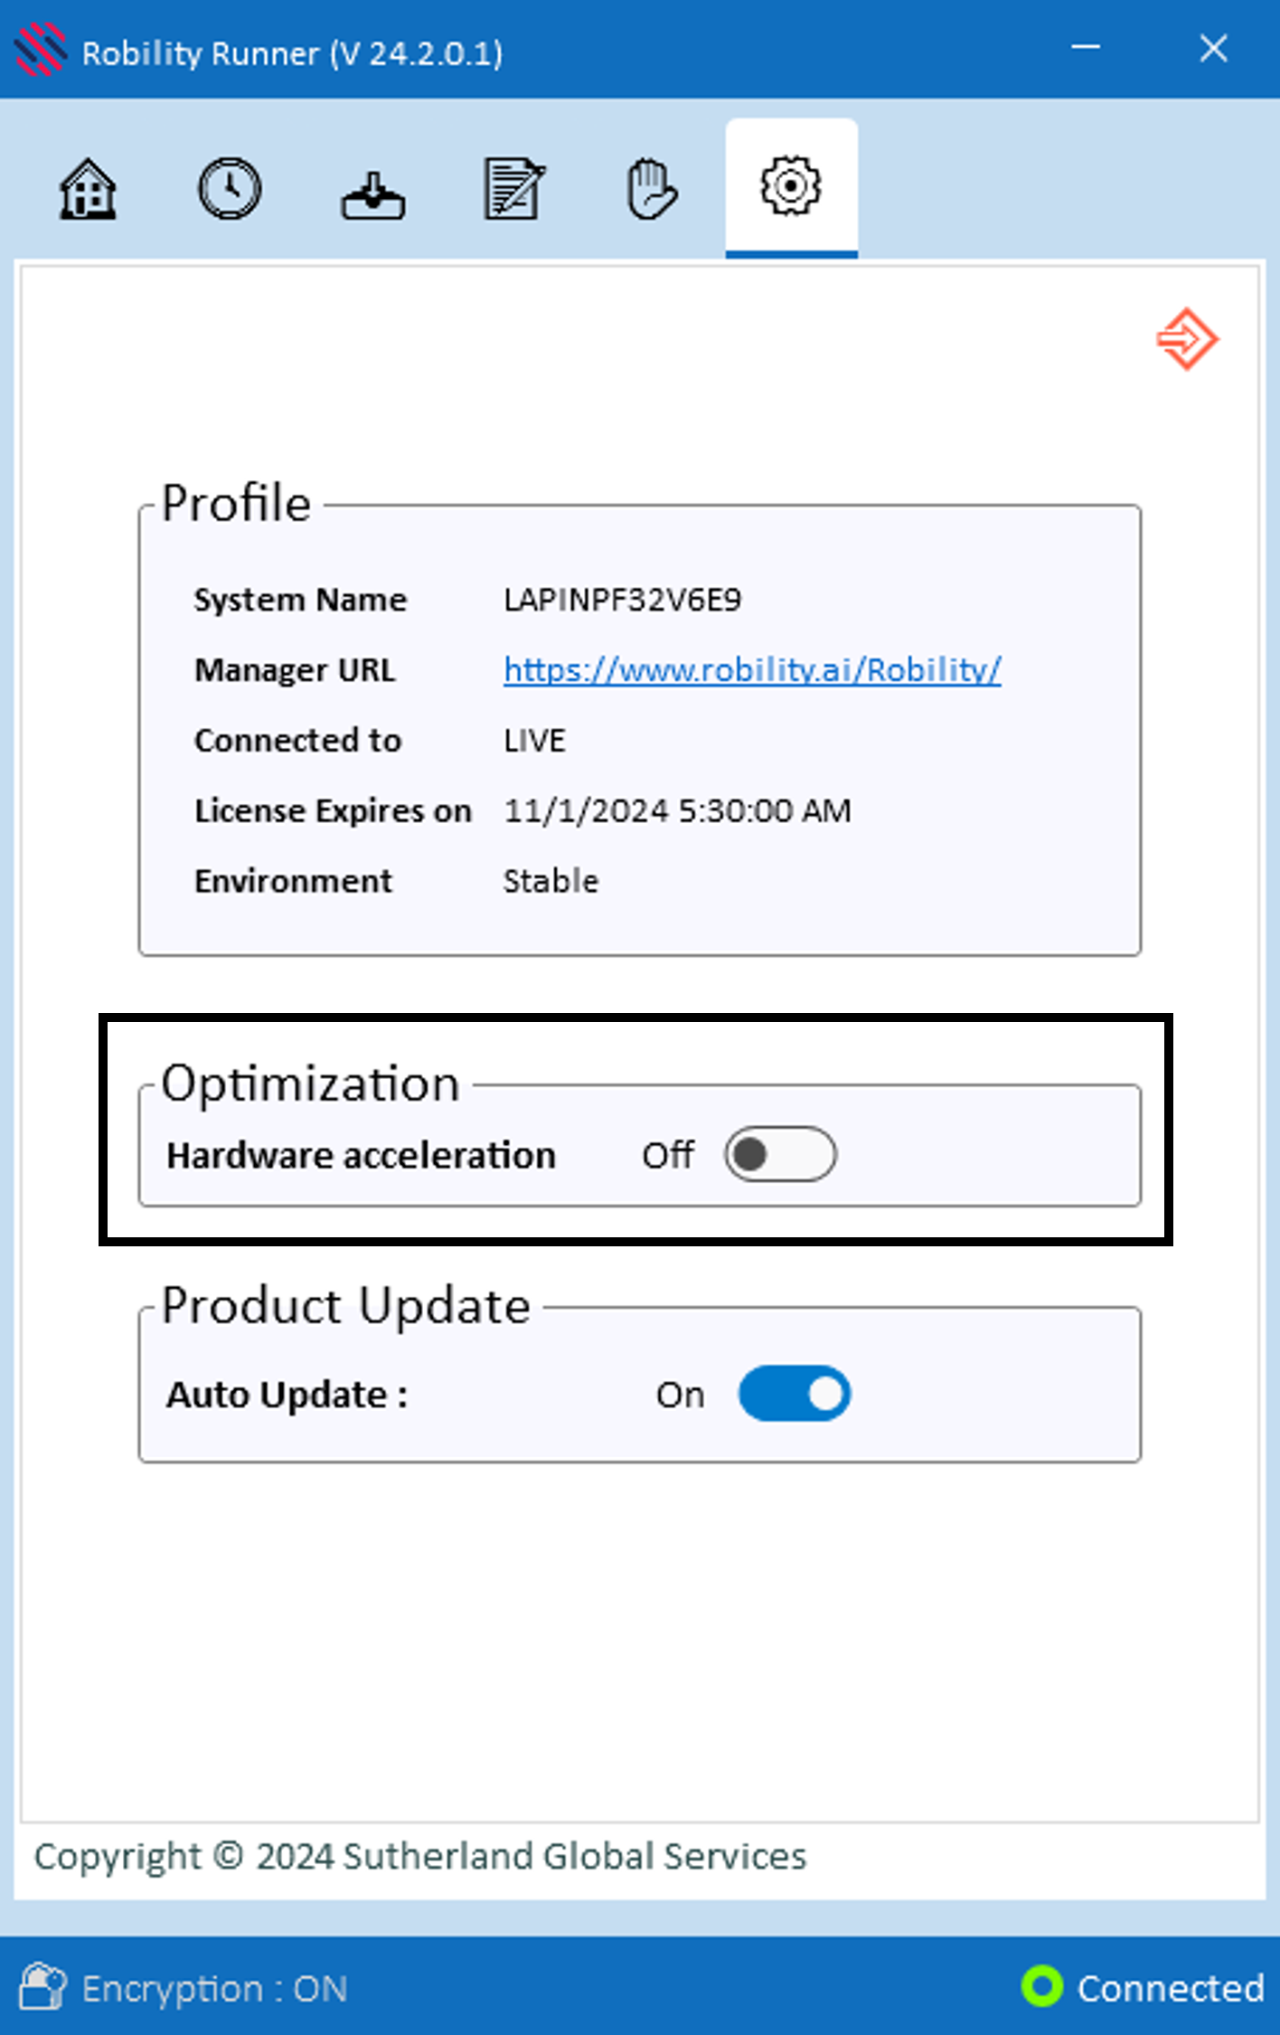Click the 'Encryption : ON' status text

tap(214, 1988)
